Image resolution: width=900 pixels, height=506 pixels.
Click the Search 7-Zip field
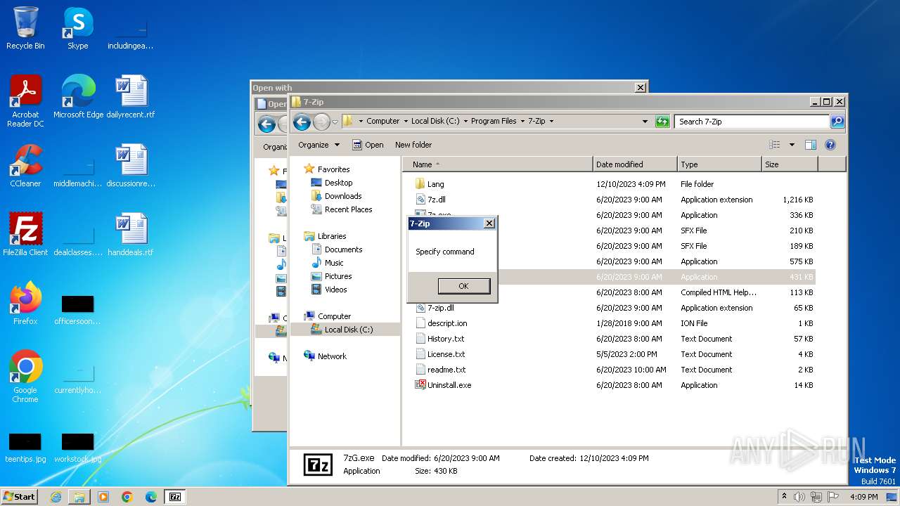pyautogui.click(x=752, y=122)
